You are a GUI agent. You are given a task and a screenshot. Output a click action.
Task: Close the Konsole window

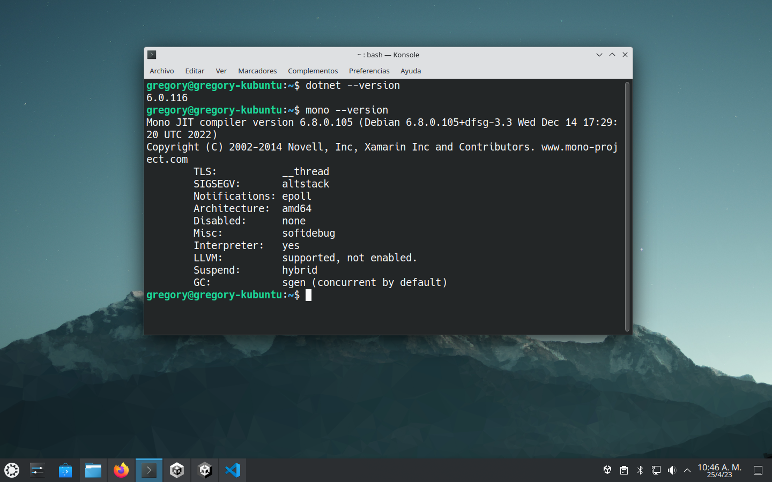point(625,55)
